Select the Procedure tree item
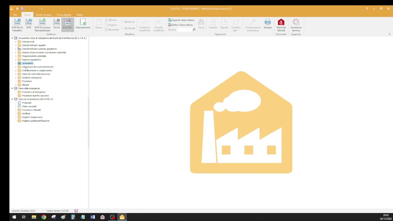 (x=27, y=81)
